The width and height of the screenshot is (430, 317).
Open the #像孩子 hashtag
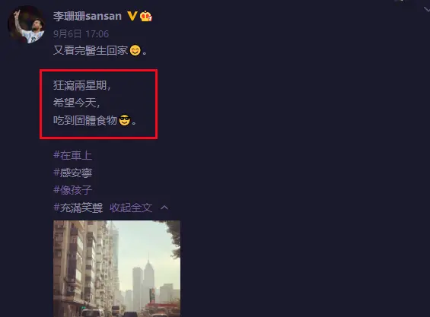[x=72, y=190]
